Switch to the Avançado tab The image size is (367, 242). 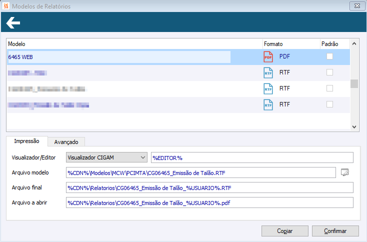[x=66, y=142]
